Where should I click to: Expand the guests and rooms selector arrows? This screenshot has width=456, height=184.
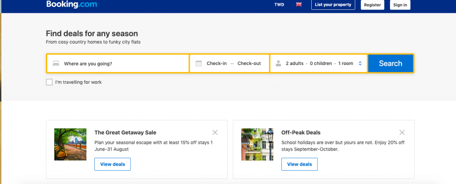(360, 63)
